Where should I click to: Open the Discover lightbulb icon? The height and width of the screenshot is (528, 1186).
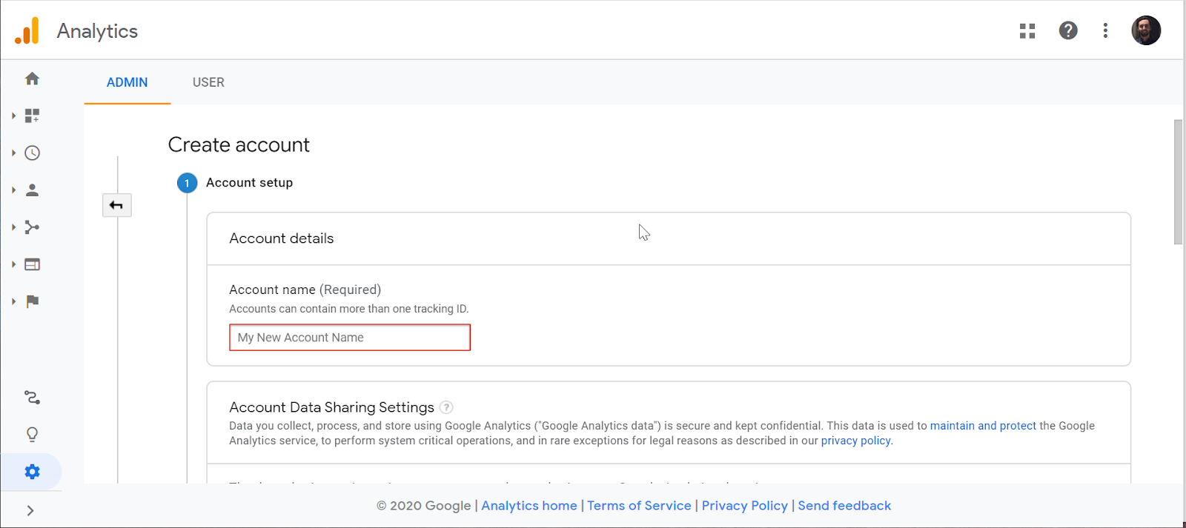32,435
